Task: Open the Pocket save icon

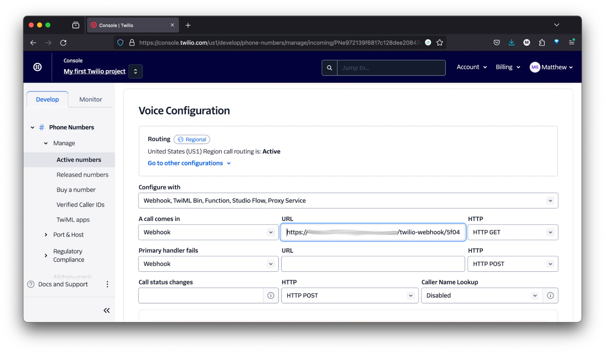Action: pos(496,43)
